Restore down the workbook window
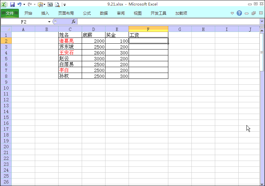This screenshot has width=265, height=186. [x=254, y=13]
